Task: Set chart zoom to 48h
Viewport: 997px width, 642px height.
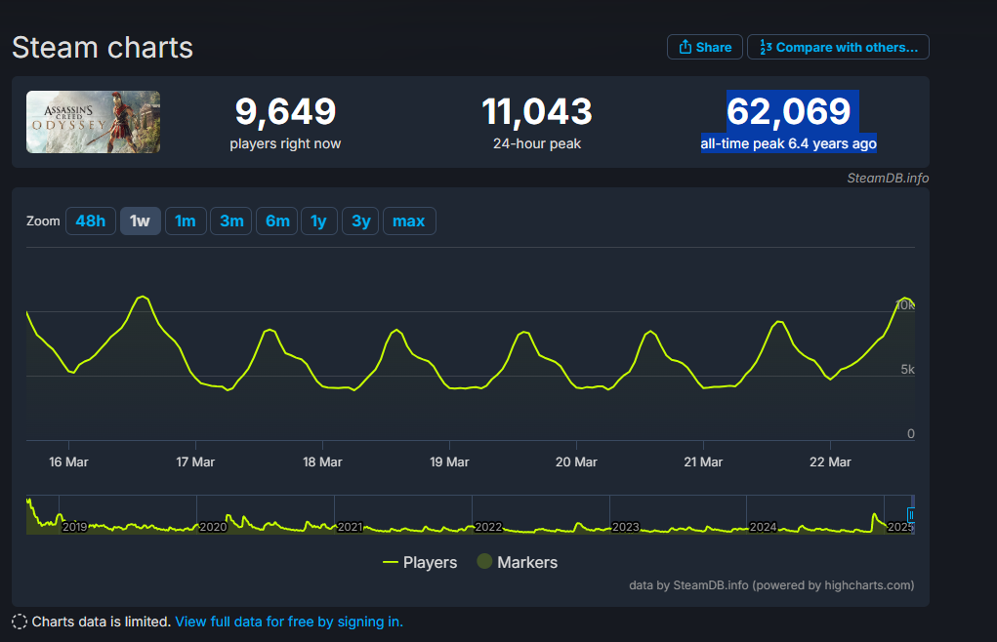Action: coord(90,221)
